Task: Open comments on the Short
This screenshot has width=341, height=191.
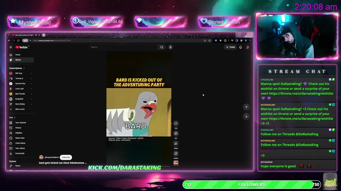Action: pyautogui.click(x=176, y=134)
